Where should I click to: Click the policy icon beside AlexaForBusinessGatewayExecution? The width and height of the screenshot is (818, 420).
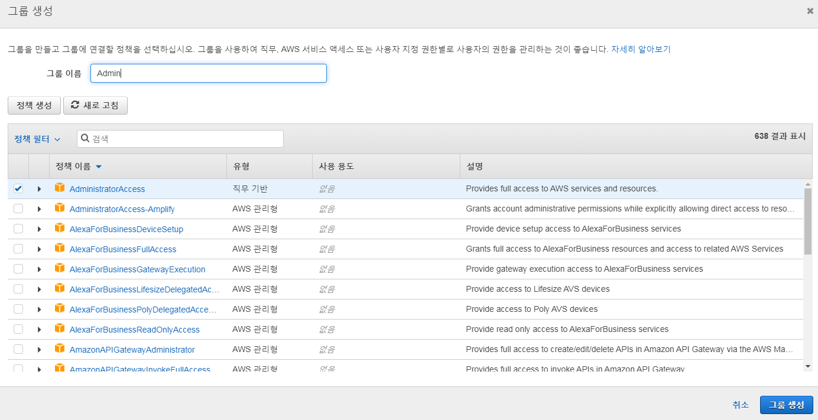click(59, 268)
